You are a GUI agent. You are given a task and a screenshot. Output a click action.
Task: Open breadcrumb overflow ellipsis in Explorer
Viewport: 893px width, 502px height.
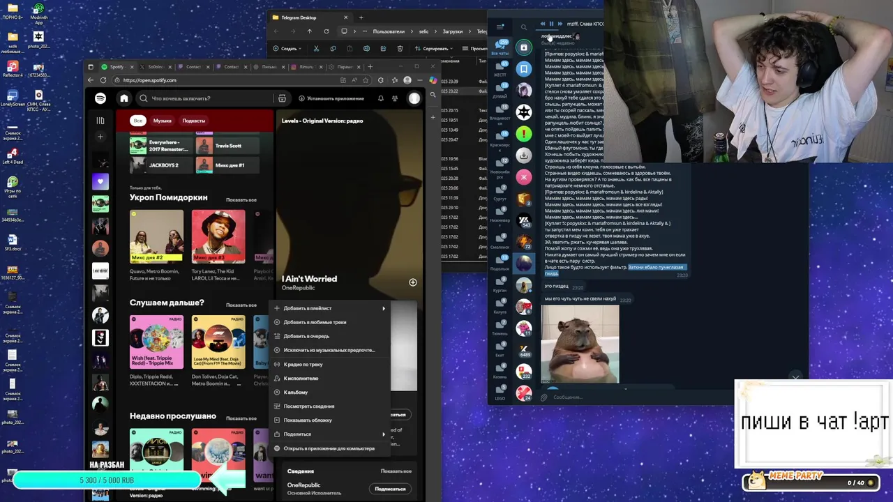click(x=363, y=31)
